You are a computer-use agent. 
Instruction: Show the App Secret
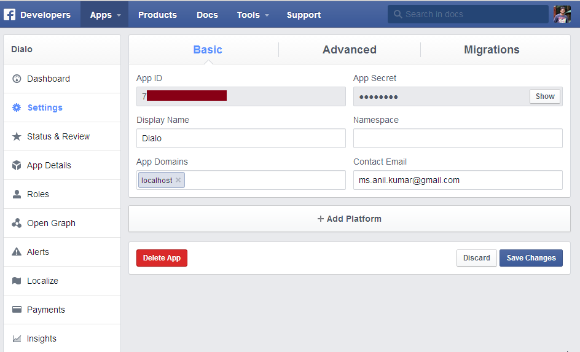click(x=545, y=96)
